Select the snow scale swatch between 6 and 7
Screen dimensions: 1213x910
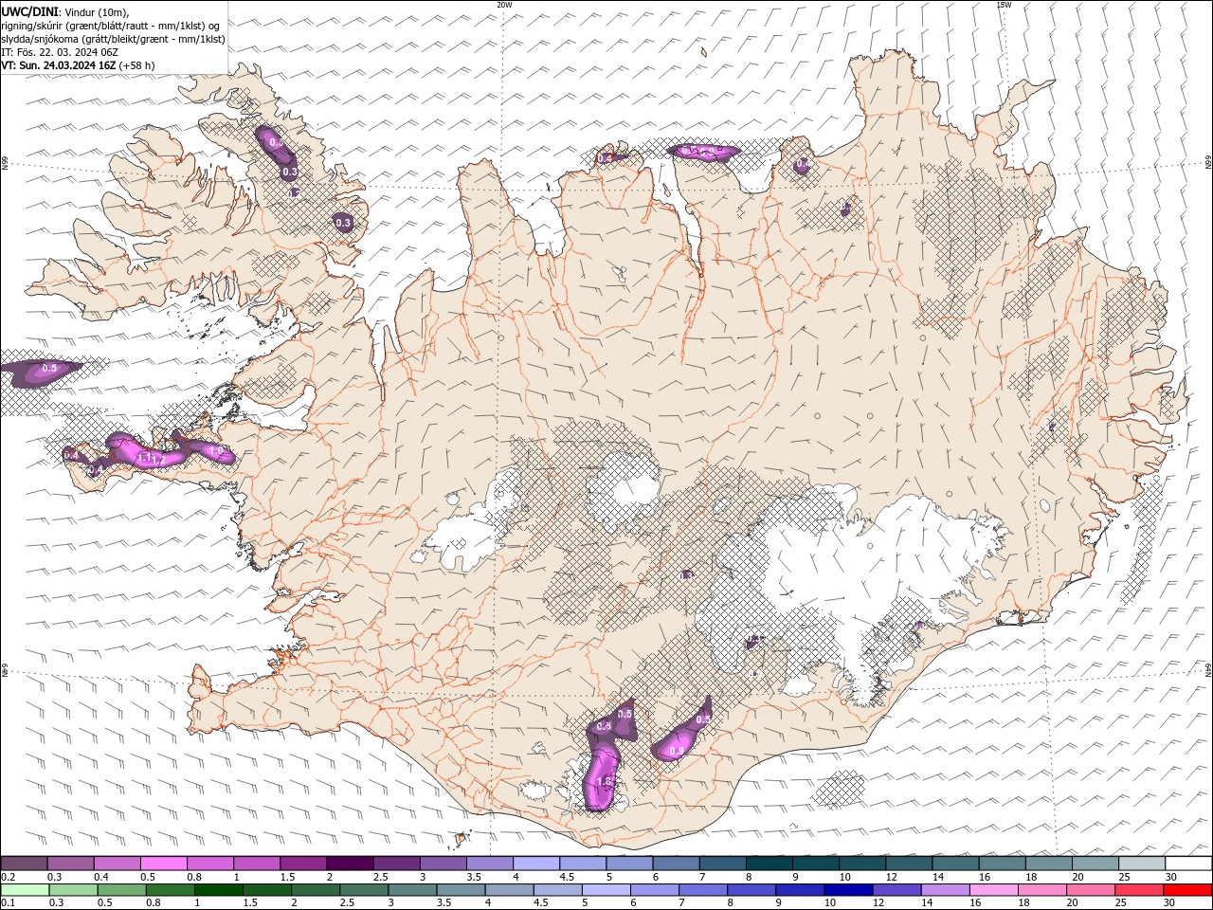pyautogui.click(x=676, y=864)
